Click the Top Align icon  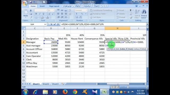pyautogui.click(x=58, y=10)
